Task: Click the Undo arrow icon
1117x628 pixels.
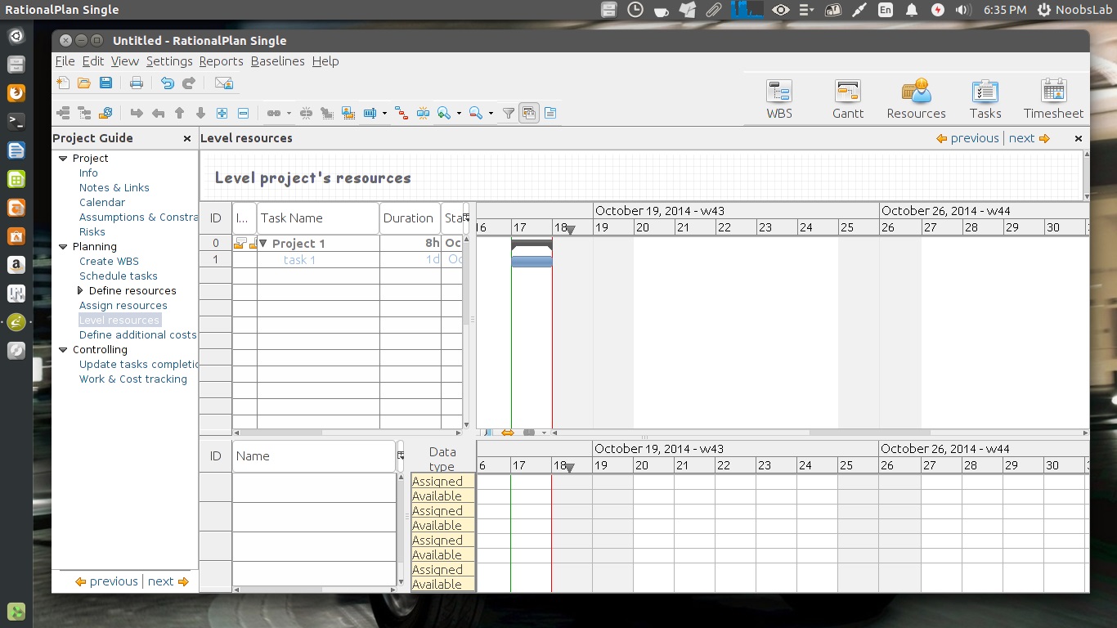Action: pyautogui.click(x=167, y=83)
